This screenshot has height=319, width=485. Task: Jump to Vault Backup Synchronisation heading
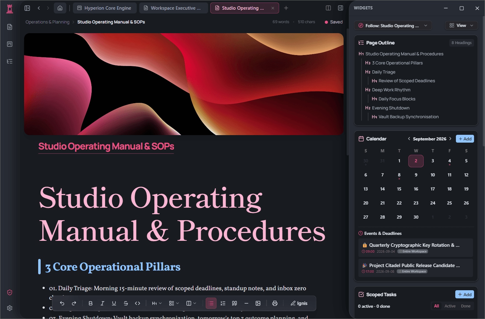point(408,117)
